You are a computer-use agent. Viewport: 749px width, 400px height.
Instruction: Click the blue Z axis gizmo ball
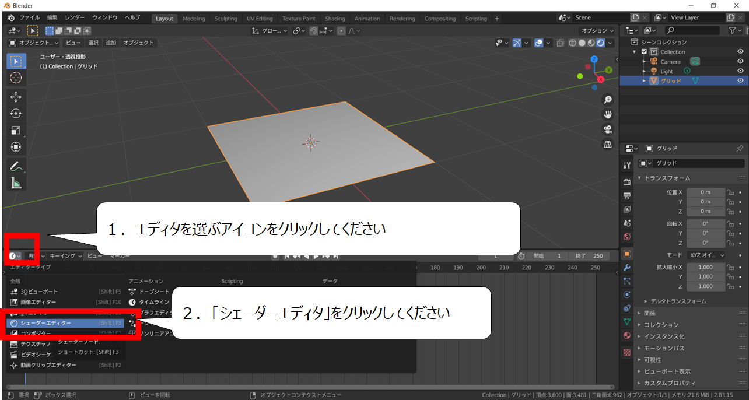[x=594, y=59]
